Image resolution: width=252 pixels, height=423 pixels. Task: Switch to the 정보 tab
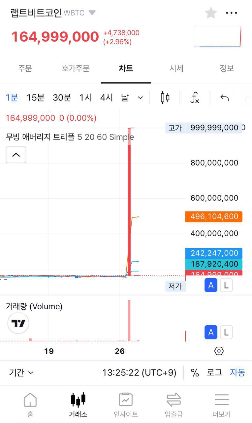point(227,68)
